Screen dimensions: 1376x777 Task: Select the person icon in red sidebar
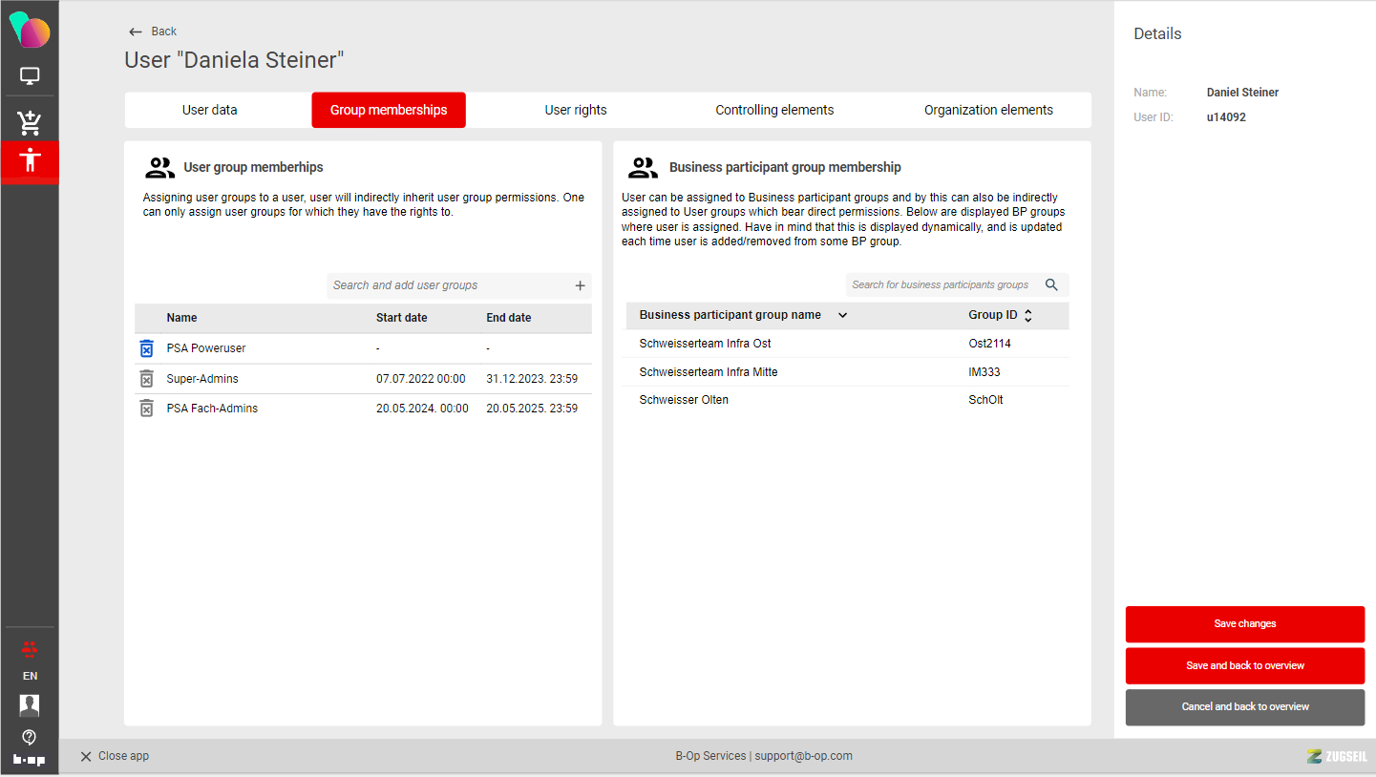click(30, 160)
